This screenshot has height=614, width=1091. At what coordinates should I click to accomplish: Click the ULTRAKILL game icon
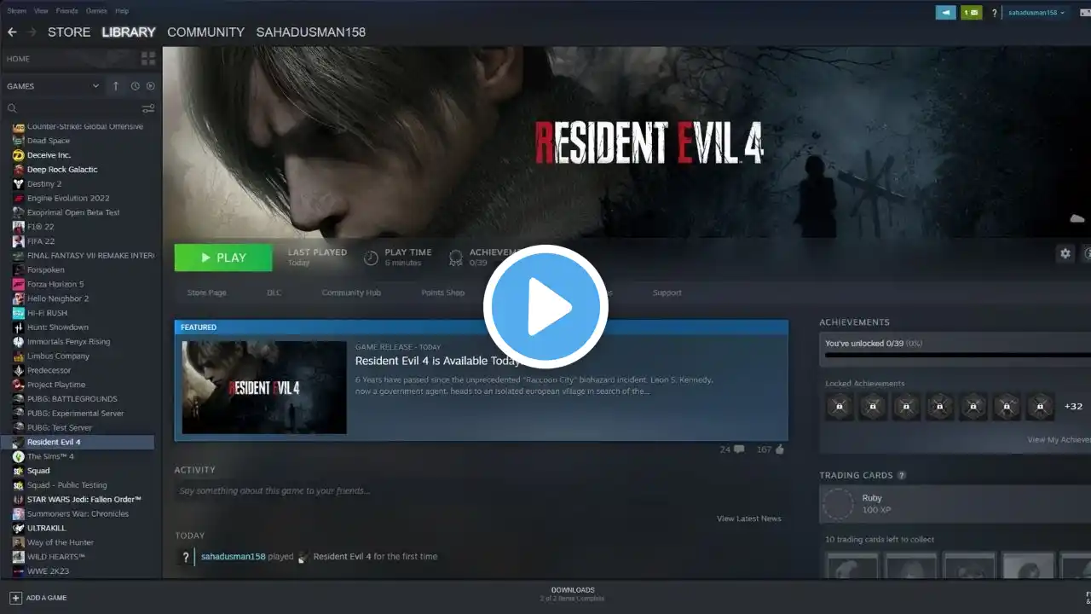click(19, 528)
